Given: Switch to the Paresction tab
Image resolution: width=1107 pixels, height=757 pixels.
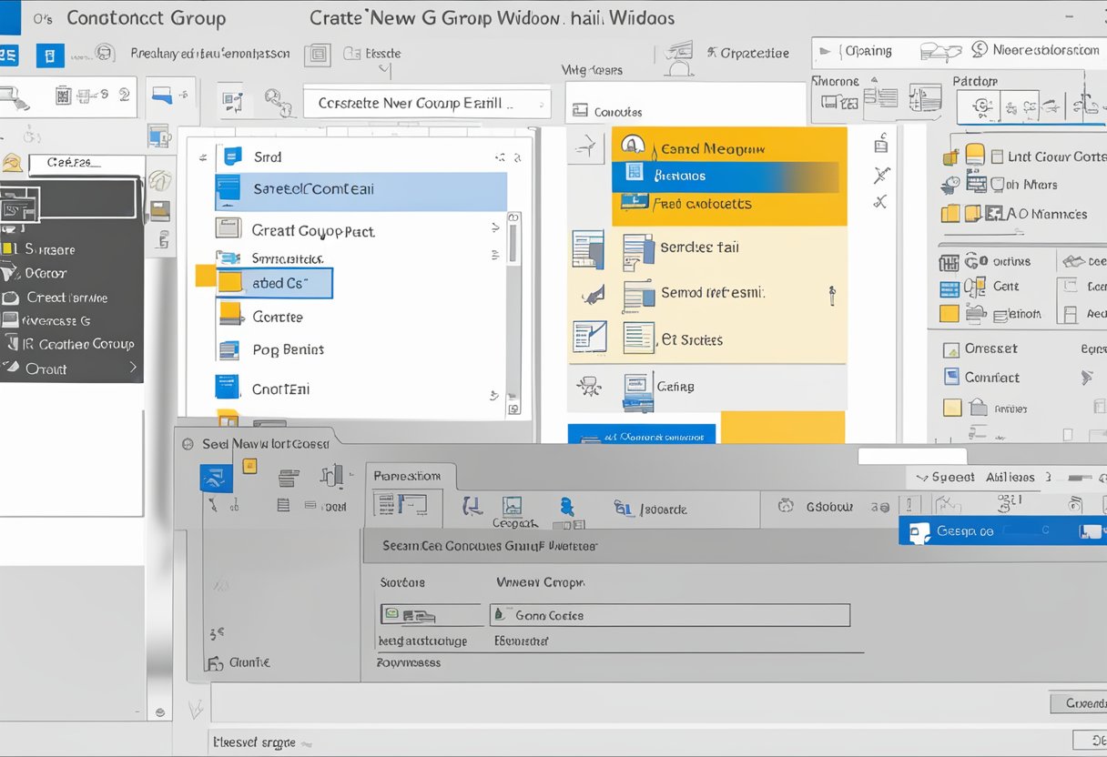Looking at the screenshot, I should click(x=407, y=476).
